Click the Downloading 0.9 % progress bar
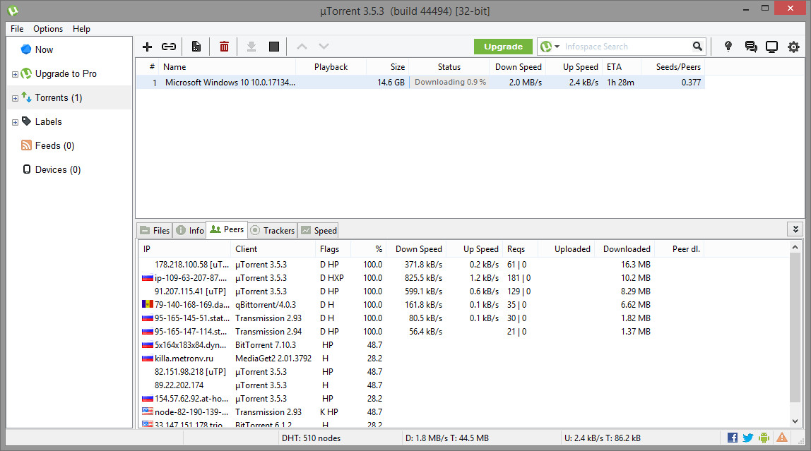The height and width of the screenshot is (451, 811). point(449,82)
